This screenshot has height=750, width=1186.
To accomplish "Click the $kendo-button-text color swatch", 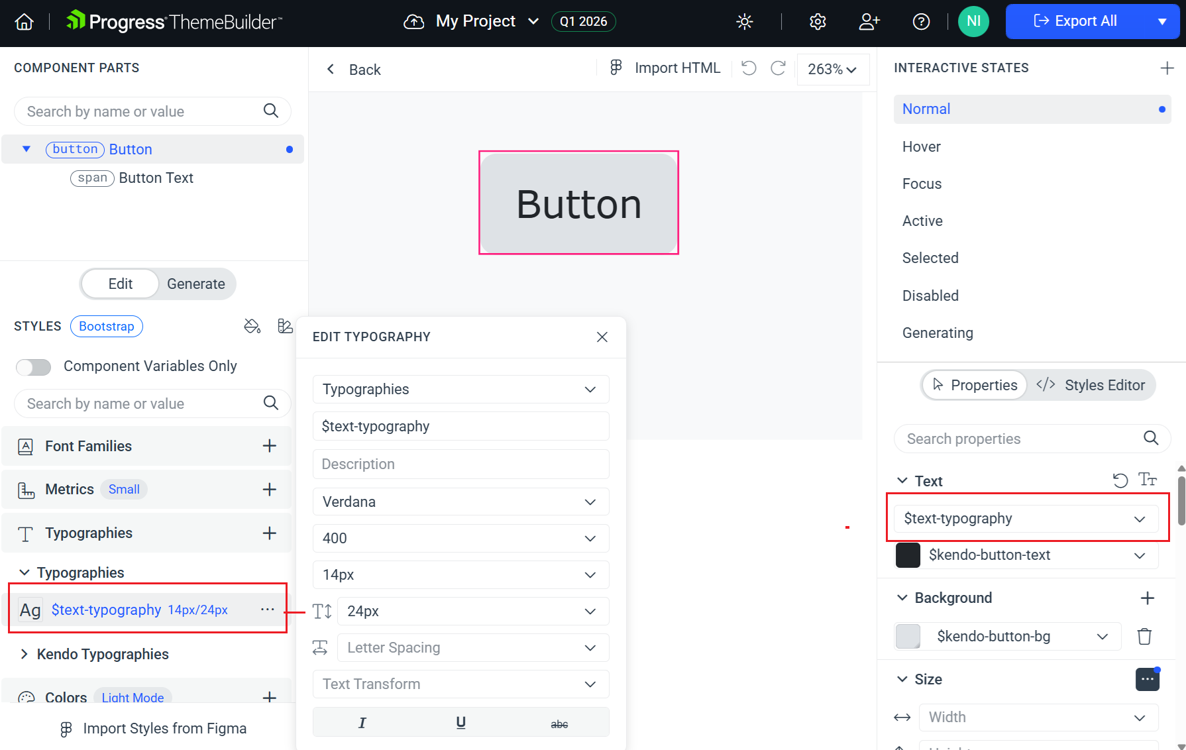I will [908, 555].
